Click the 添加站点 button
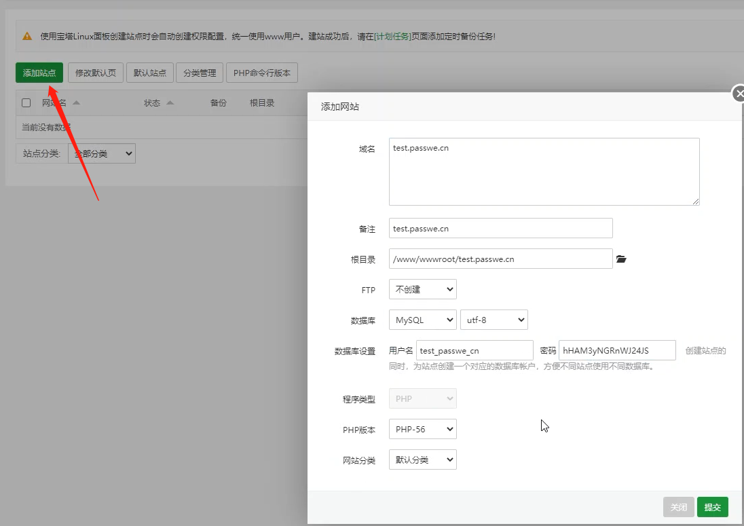Image resolution: width=744 pixels, height=526 pixels. pyautogui.click(x=39, y=73)
